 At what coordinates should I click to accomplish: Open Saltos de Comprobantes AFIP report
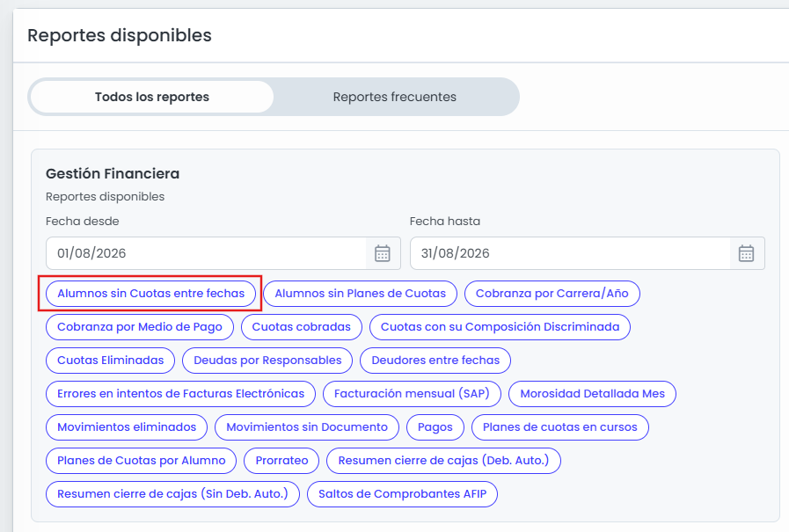(x=403, y=494)
